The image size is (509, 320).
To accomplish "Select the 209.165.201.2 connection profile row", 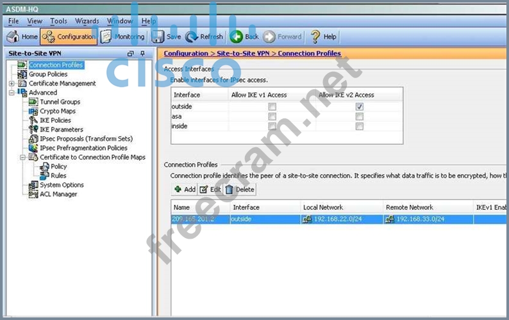I will (x=199, y=220).
